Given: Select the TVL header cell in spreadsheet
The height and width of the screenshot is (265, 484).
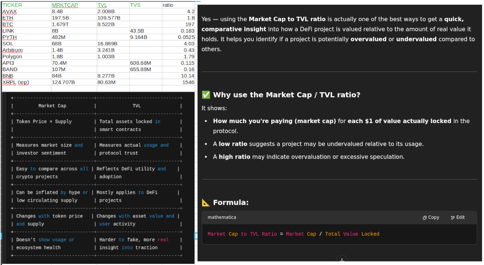Looking at the screenshot, I should click(113, 5).
